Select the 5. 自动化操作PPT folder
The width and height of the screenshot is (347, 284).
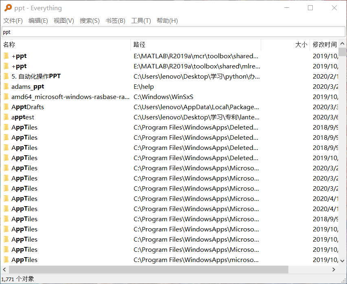tap(36, 76)
